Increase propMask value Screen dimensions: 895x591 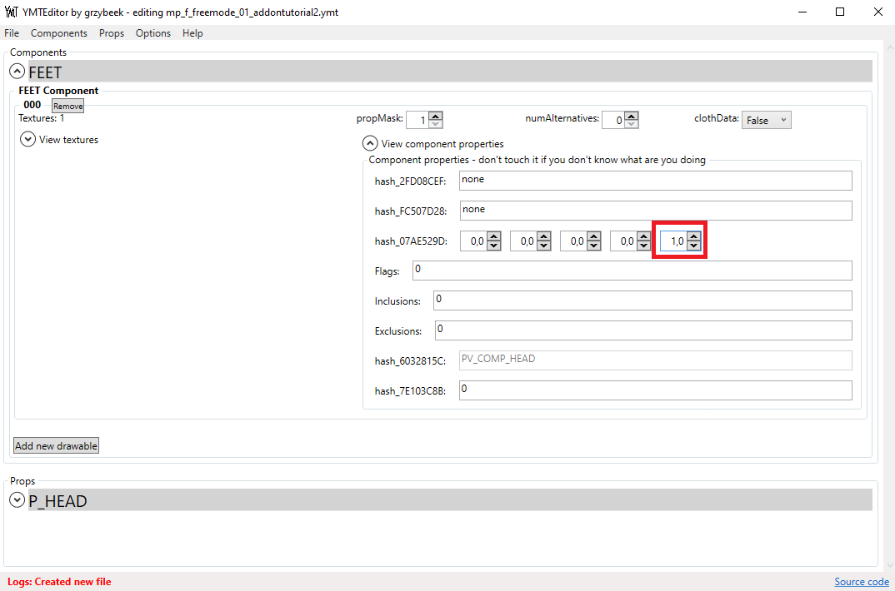pos(436,116)
